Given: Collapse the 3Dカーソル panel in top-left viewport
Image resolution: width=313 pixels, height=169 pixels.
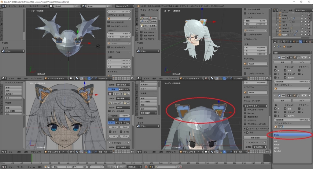Looking at the screenshot, I should pos(109,52).
